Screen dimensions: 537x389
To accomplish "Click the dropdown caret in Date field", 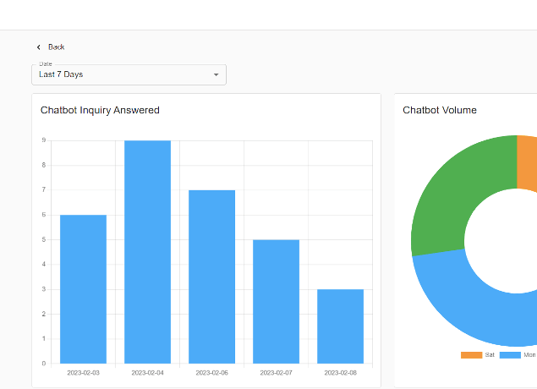I will (216, 75).
